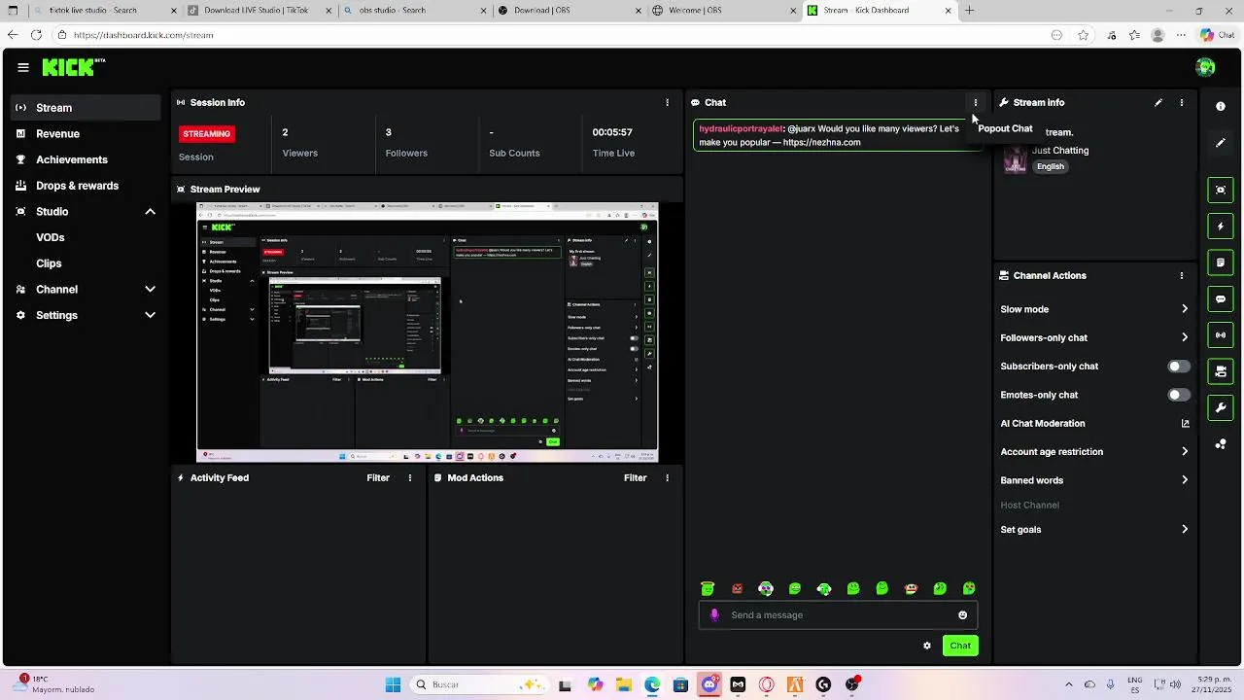Open Chat panel three-dot options

click(x=975, y=102)
